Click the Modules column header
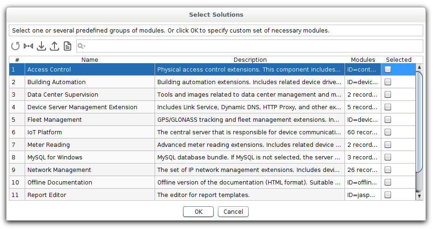433x230 pixels. [x=363, y=59]
